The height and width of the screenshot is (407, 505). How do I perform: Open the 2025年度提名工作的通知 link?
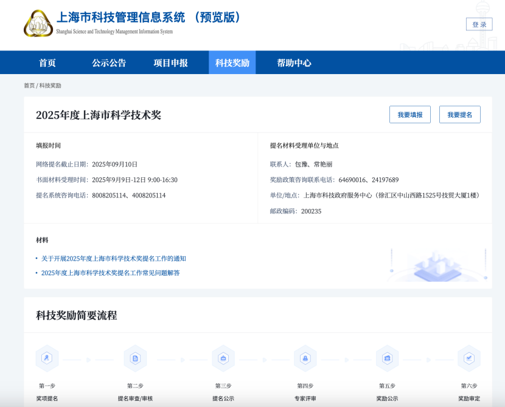tap(113, 259)
